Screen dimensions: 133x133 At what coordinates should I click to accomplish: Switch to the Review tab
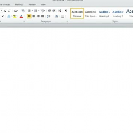pyautogui.click(x=32, y=5)
